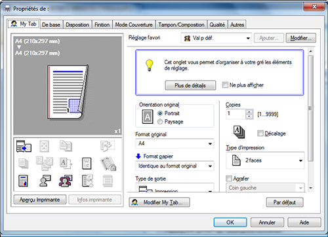Image resolution: width=328 pixels, height=237 pixels.
Task: Click the page with colour bar chart icon
Action: pos(23,181)
